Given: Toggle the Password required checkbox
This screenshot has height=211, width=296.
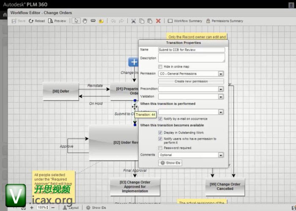Looking at the screenshot, I should pos(160,148).
